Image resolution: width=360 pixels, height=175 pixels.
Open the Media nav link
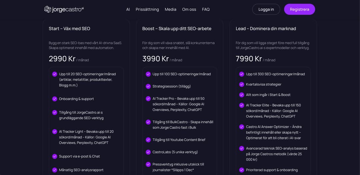point(170,9)
